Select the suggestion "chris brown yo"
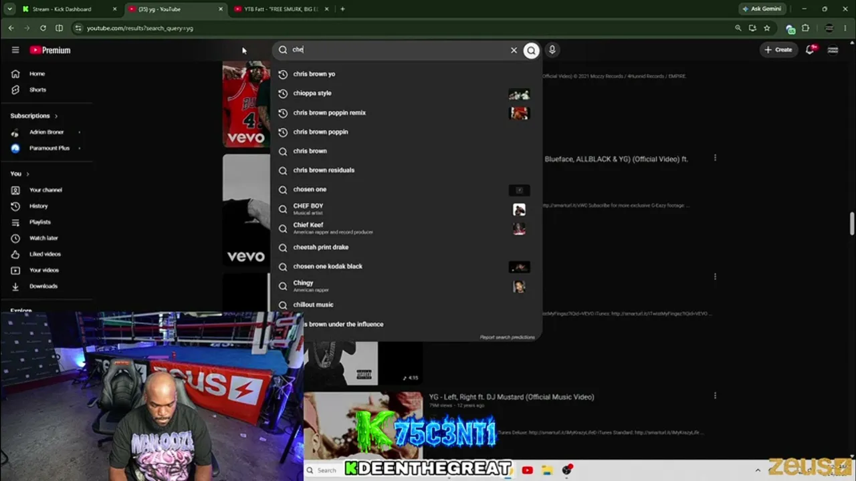 (406, 74)
